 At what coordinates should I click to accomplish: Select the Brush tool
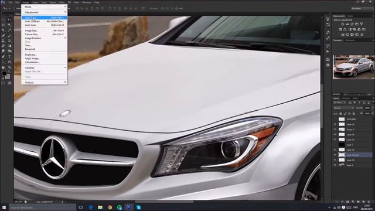pos(9,36)
